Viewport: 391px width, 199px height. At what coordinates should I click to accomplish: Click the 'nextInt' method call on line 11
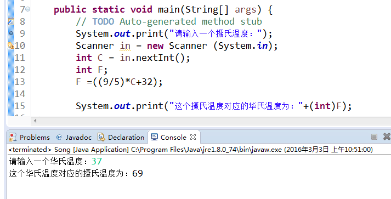point(156,58)
